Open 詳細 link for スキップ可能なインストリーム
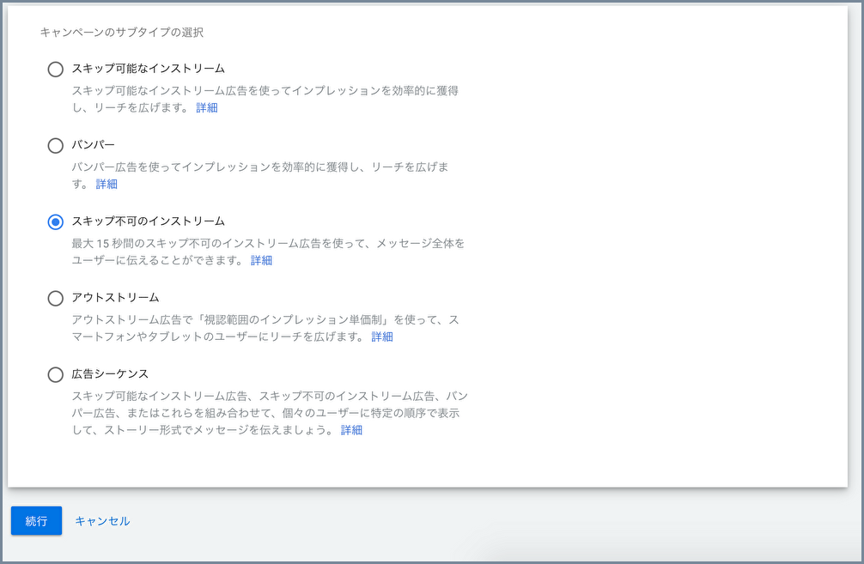Screen dimensions: 864x564 tap(207, 108)
